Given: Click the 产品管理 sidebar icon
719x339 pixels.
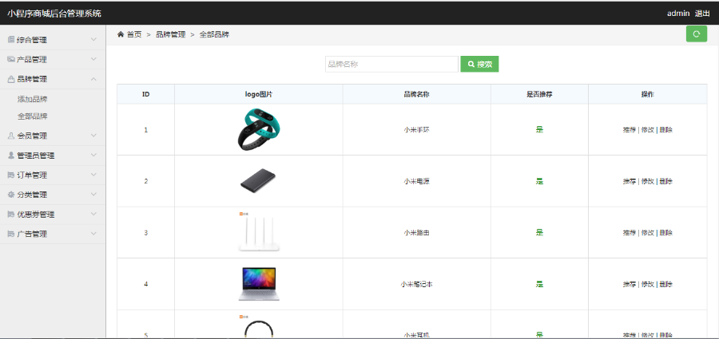Looking at the screenshot, I should 11,60.
